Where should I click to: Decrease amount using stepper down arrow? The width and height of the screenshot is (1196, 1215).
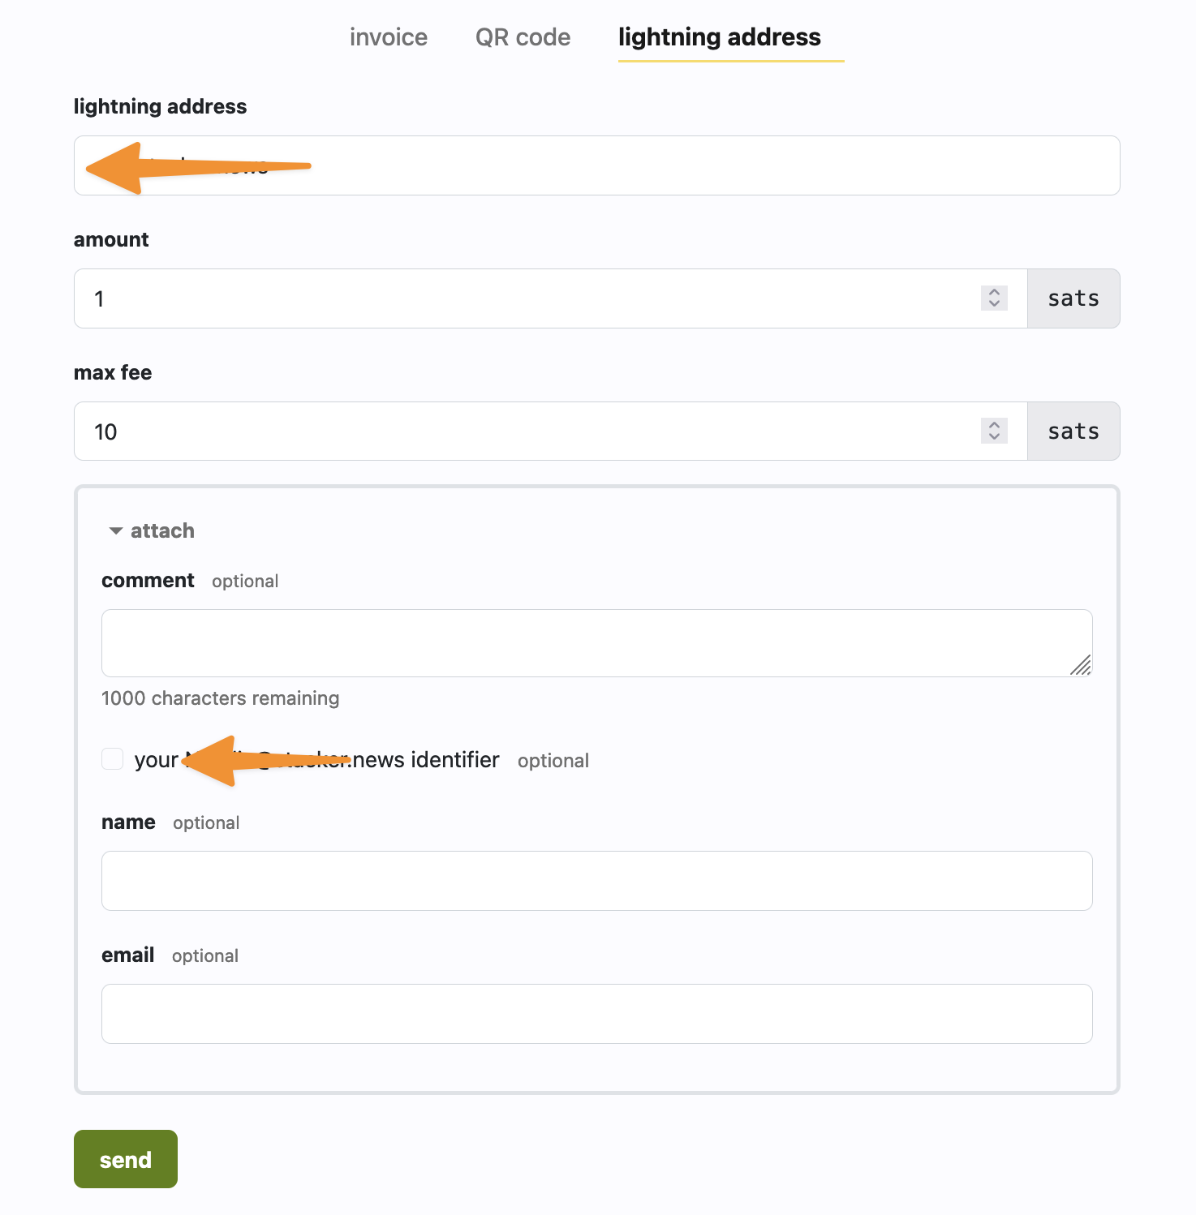pyautogui.click(x=994, y=304)
